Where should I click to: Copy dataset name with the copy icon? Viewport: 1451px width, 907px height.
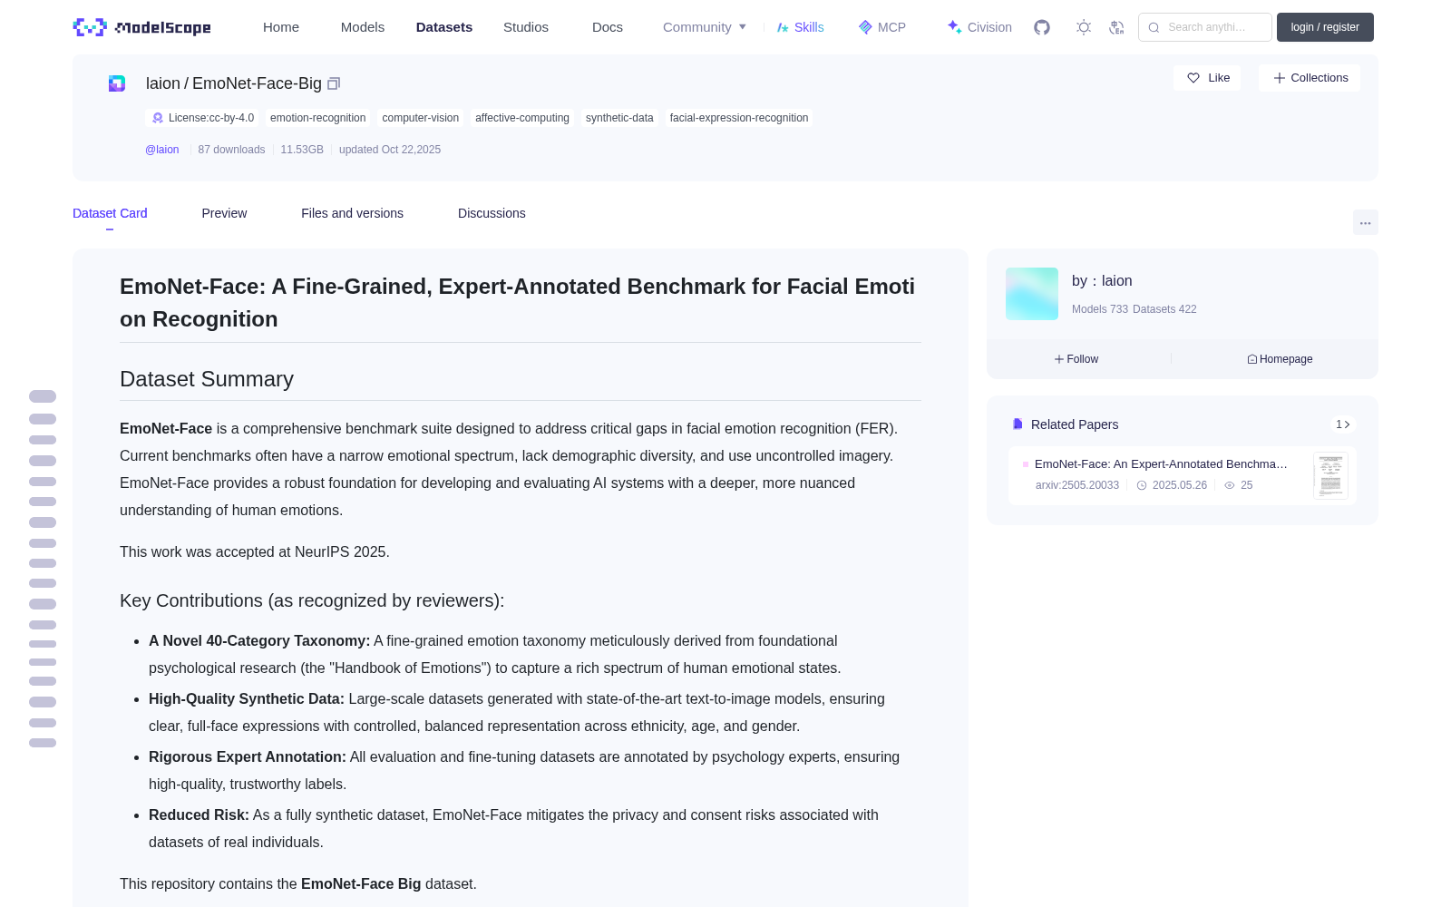coord(334,83)
